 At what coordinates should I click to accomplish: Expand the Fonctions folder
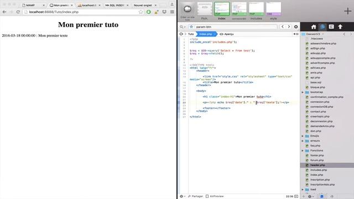[303, 150]
